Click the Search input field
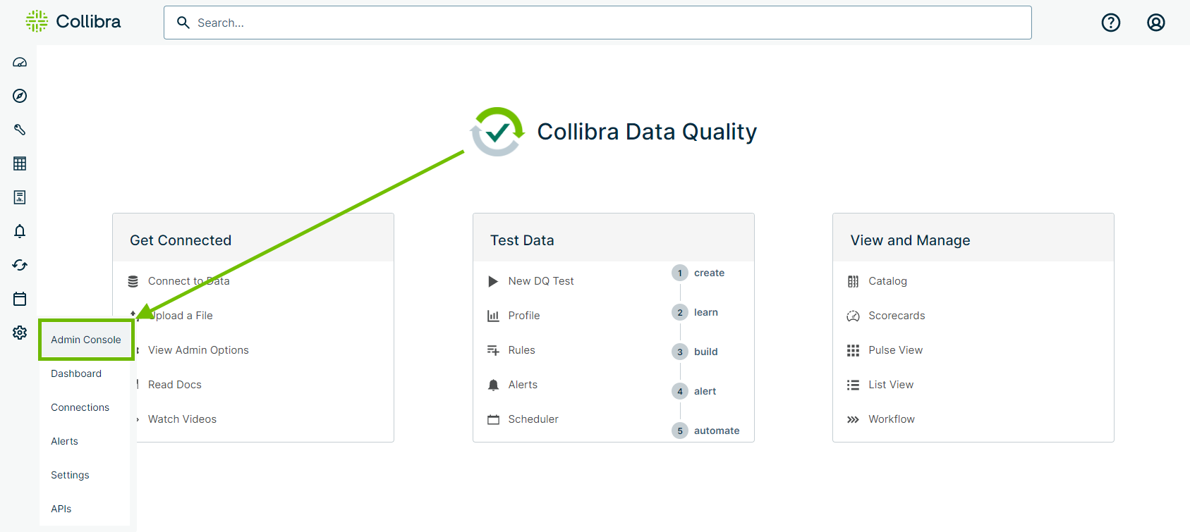 tap(597, 23)
